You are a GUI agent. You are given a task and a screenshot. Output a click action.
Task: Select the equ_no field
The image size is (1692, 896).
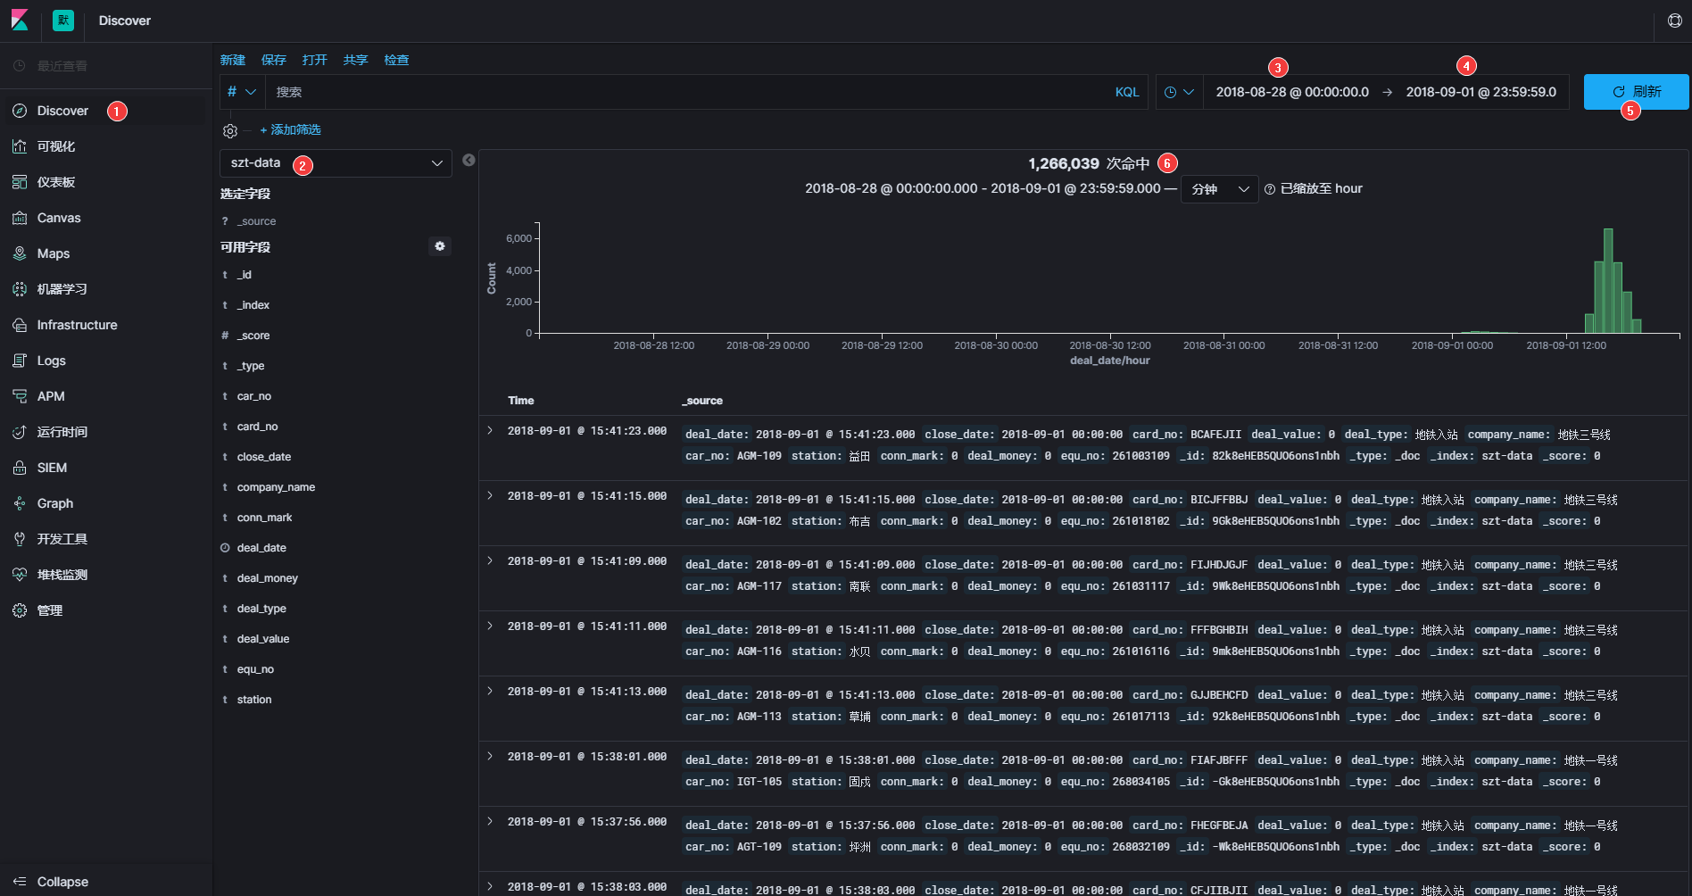[255, 669]
